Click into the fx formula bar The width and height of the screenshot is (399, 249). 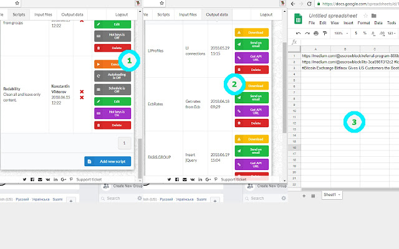point(350,42)
